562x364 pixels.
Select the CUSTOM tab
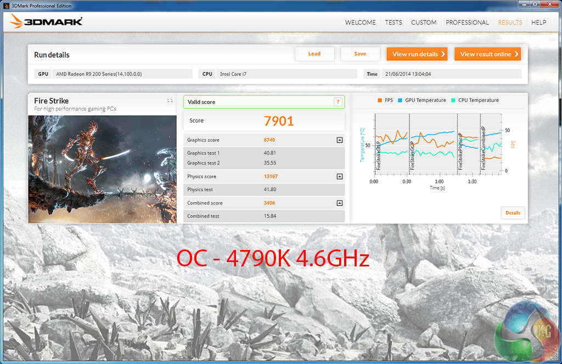[423, 22]
